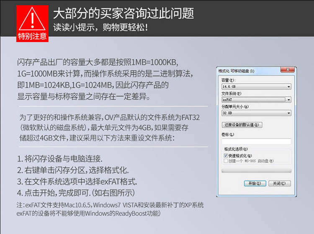Click the 大部分的买家咨询过此问题 heading
The height and width of the screenshot is (234, 314).
click(124, 13)
